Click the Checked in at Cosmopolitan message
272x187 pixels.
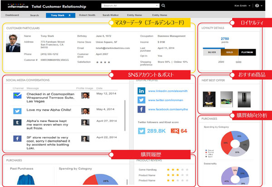click(x=50, y=98)
